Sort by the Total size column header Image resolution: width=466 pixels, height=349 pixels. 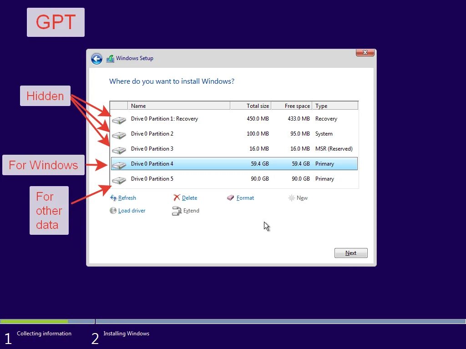pos(251,106)
